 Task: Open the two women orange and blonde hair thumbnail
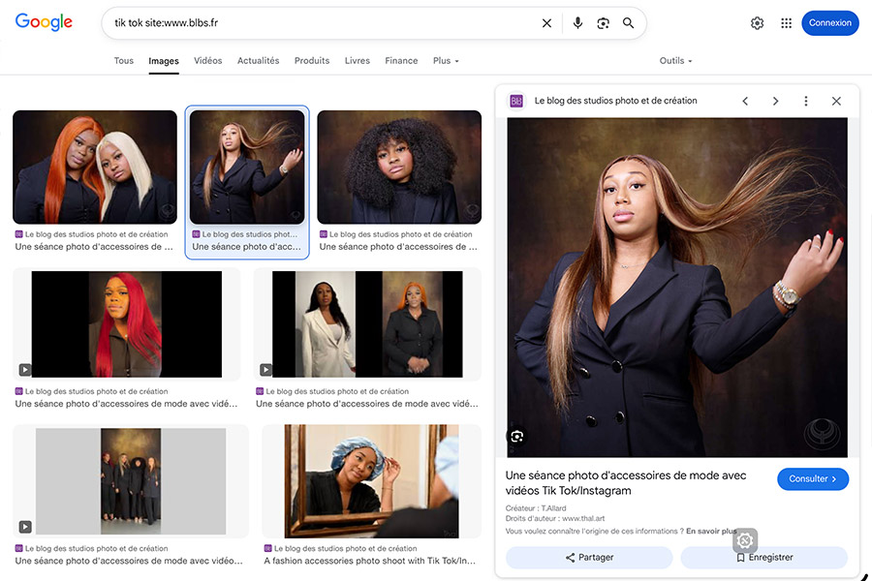95,167
